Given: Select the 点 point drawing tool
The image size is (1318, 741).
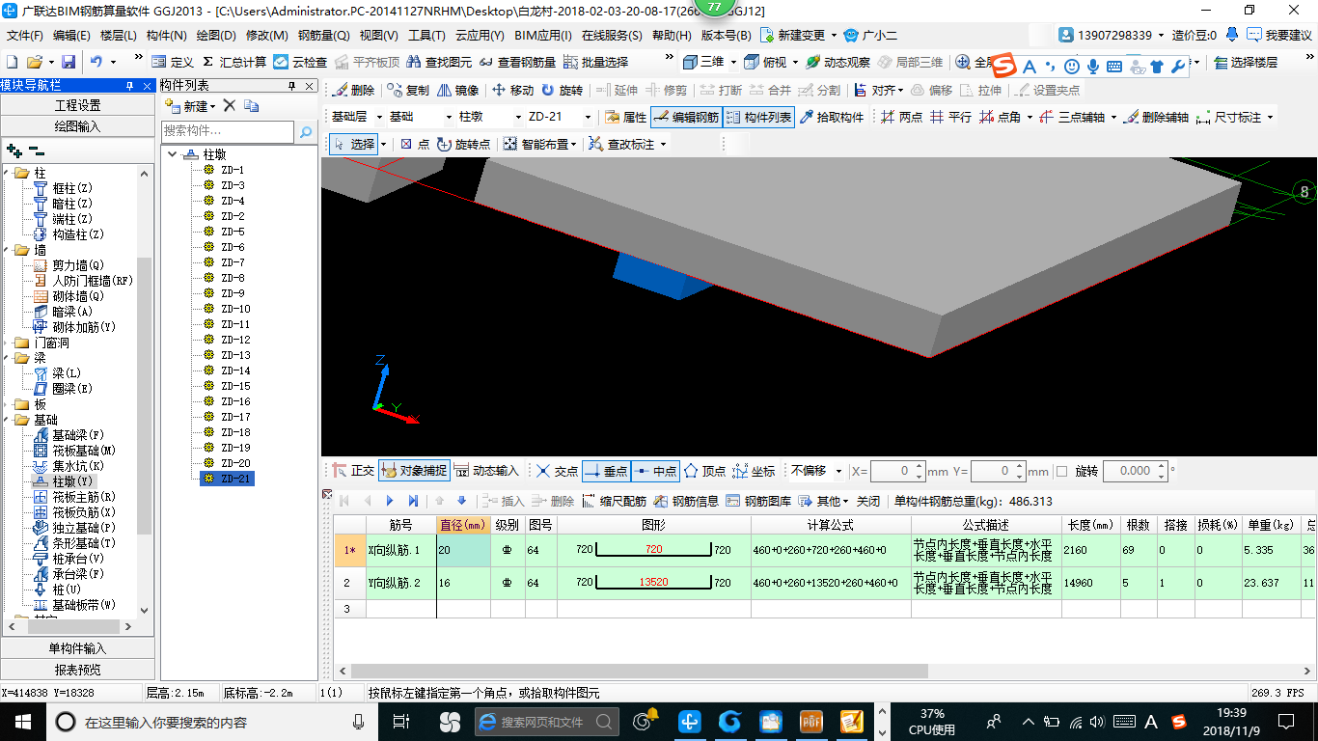Looking at the screenshot, I should 415,144.
